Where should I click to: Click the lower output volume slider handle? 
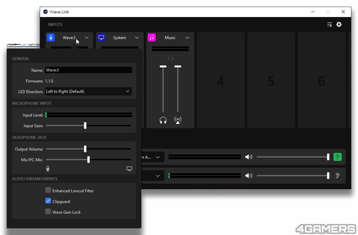[328, 176]
